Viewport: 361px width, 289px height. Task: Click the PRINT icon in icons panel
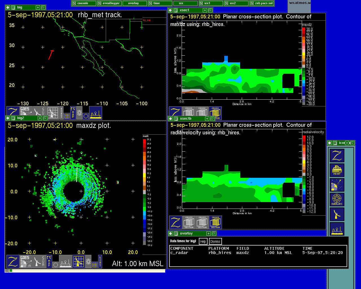pyautogui.click(x=337, y=170)
